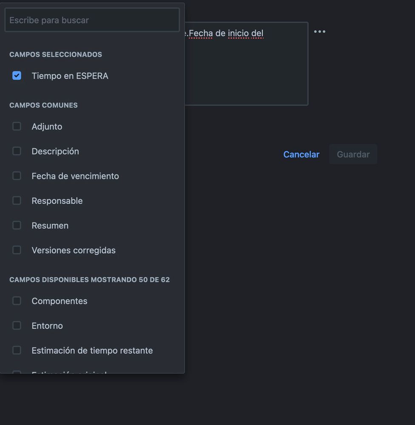This screenshot has width=415, height=425.
Task: Open the more options (•••) menu
Action: click(319, 31)
